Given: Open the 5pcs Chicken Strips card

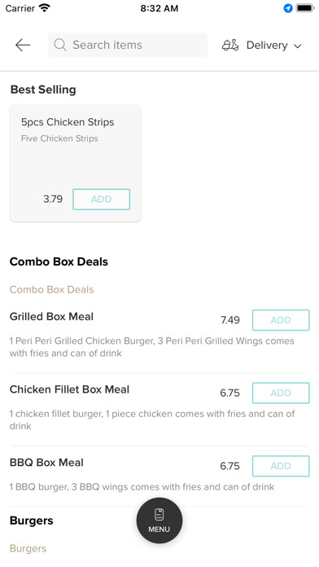Looking at the screenshot, I should tap(76, 163).
